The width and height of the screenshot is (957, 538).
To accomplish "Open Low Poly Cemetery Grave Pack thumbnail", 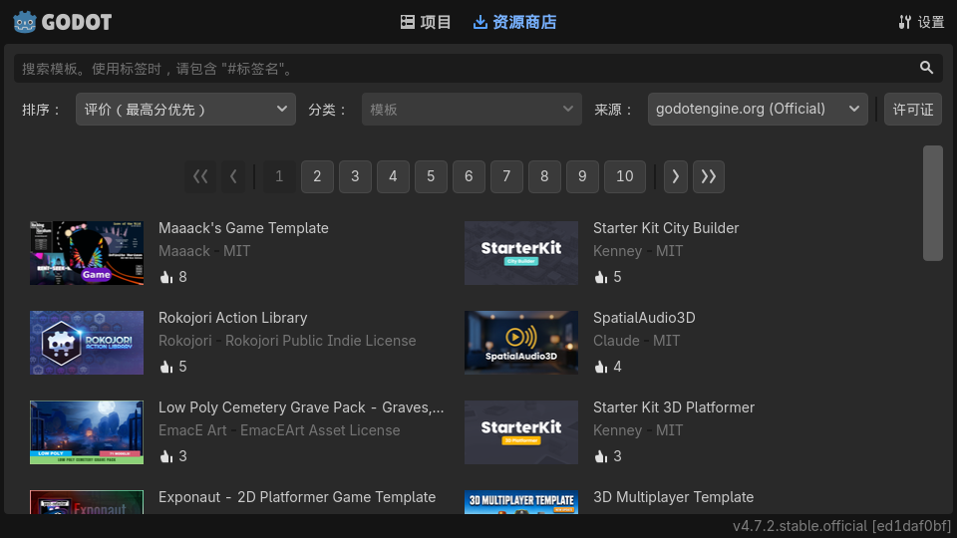I will tap(87, 432).
